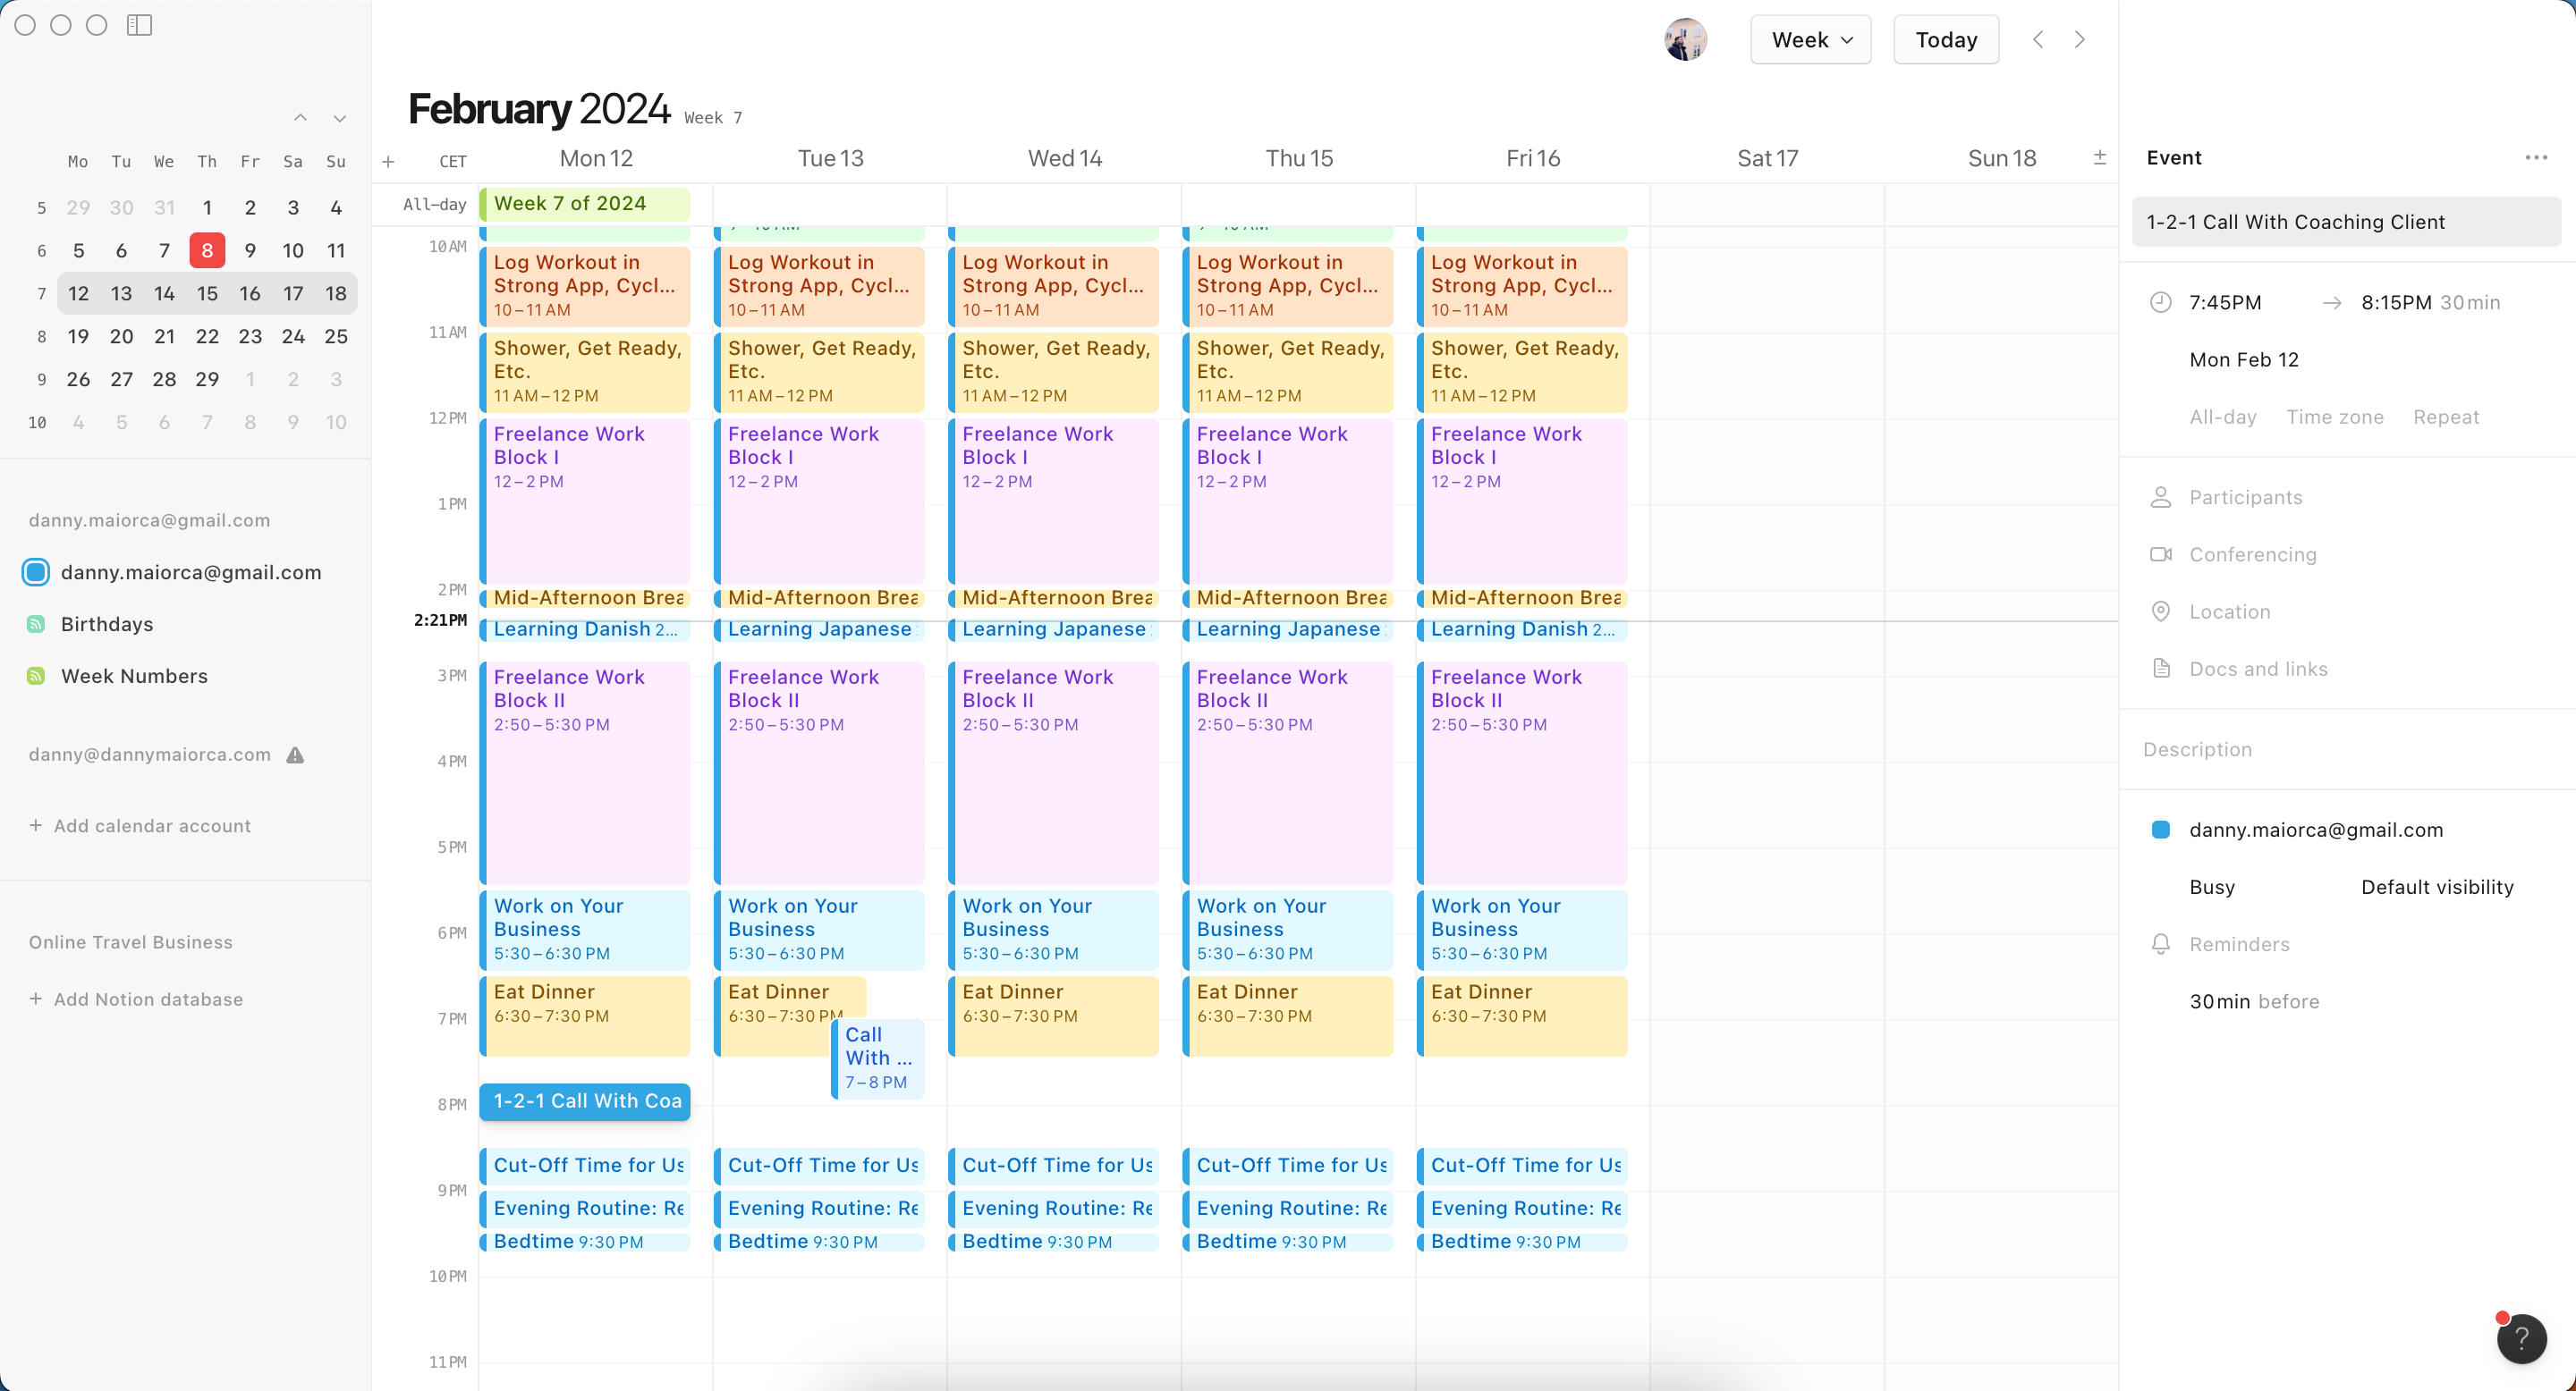
Task: Click the location pin icon on event panel
Action: pos(2159,611)
